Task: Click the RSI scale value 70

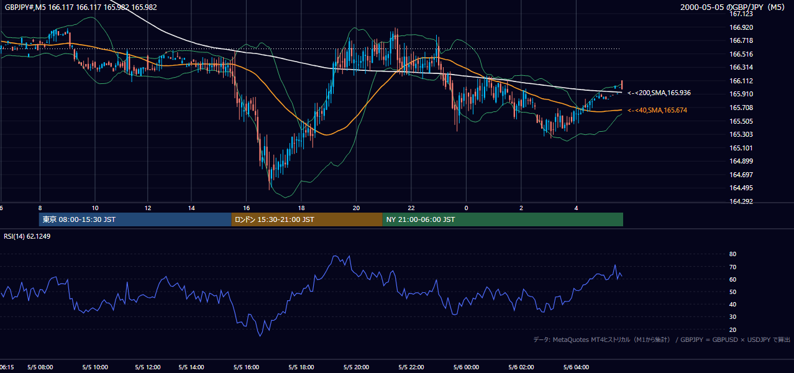Action: [x=732, y=267]
